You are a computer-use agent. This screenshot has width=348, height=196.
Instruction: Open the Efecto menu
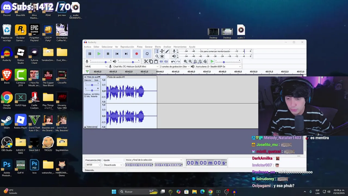[158, 47]
